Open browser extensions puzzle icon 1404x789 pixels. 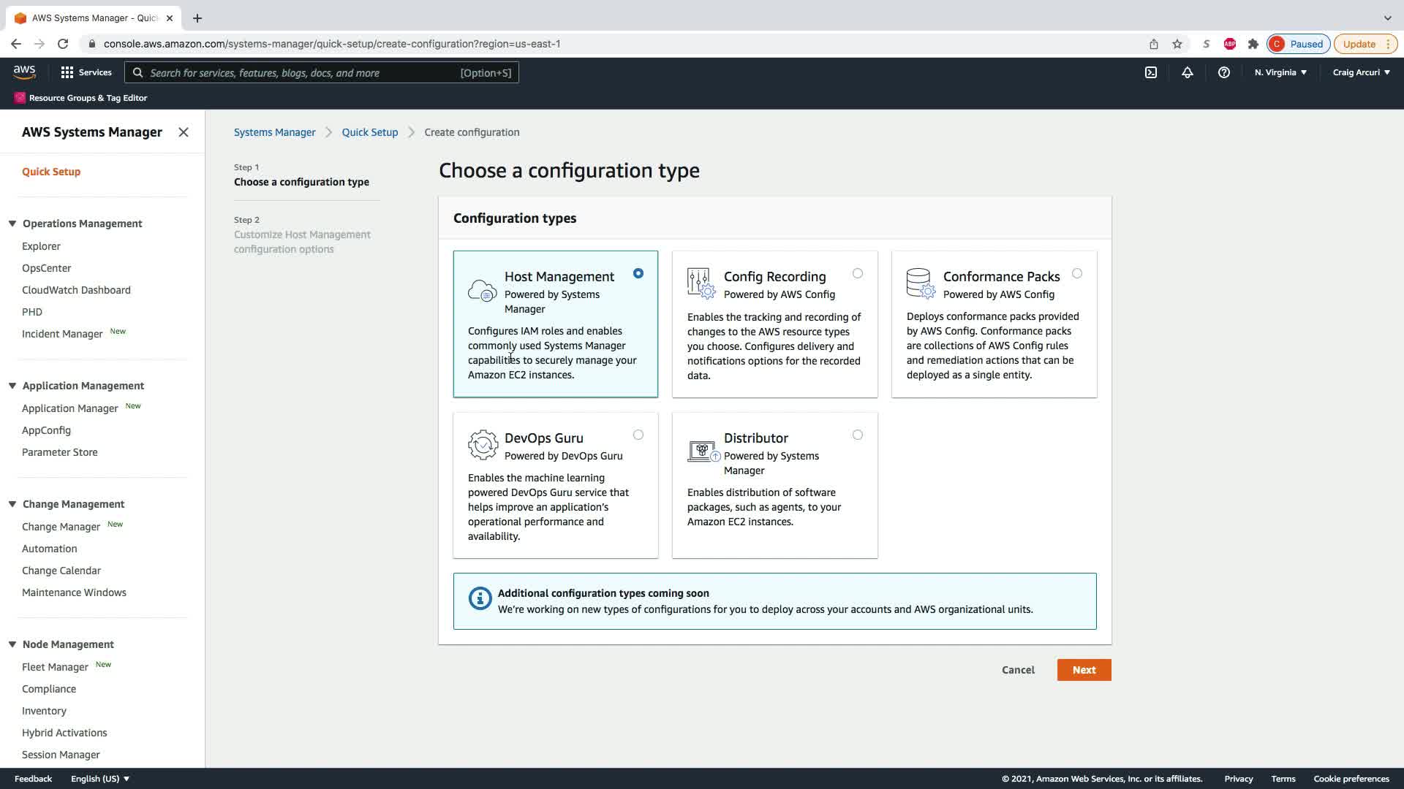coord(1253,44)
